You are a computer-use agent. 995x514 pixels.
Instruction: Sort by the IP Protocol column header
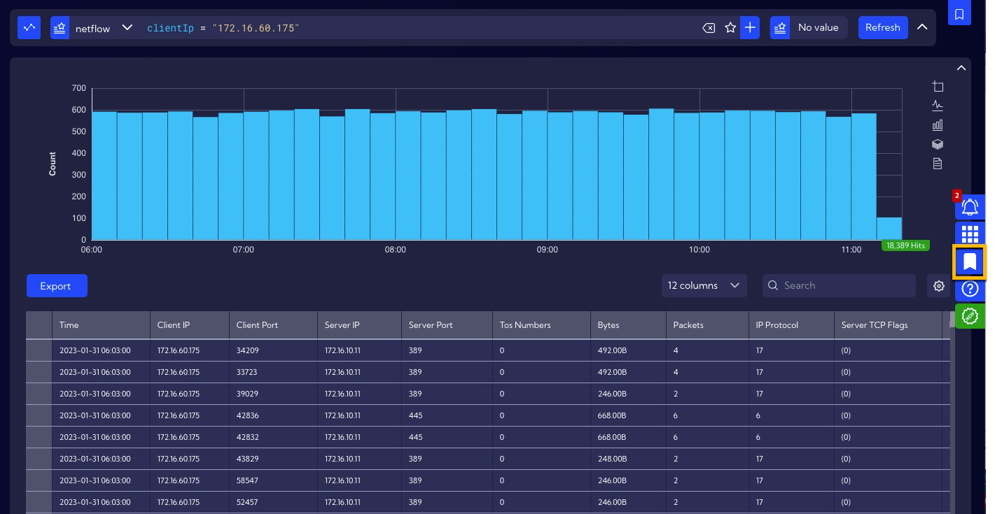(x=791, y=325)
